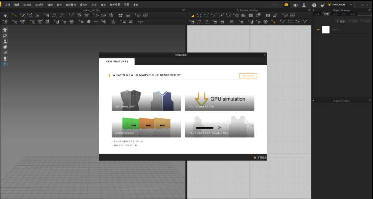Screen dimensions: 373x199
Task: Click the FABRIC 1 white color swatch
Action: tap(326, 30)
